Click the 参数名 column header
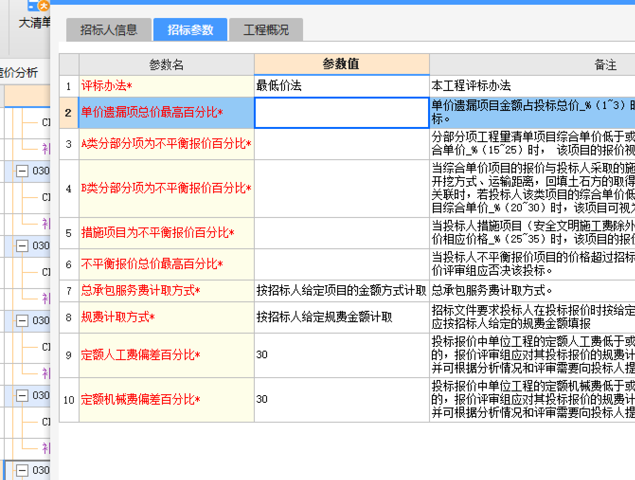The image size is (635, 480). (167, 64)
